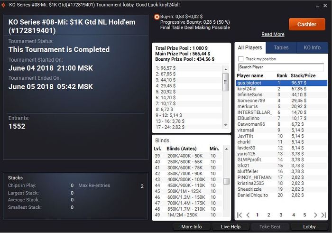Follow the Read More link
The height and width of the screenshot is (233, 332).
click(273, 34)
